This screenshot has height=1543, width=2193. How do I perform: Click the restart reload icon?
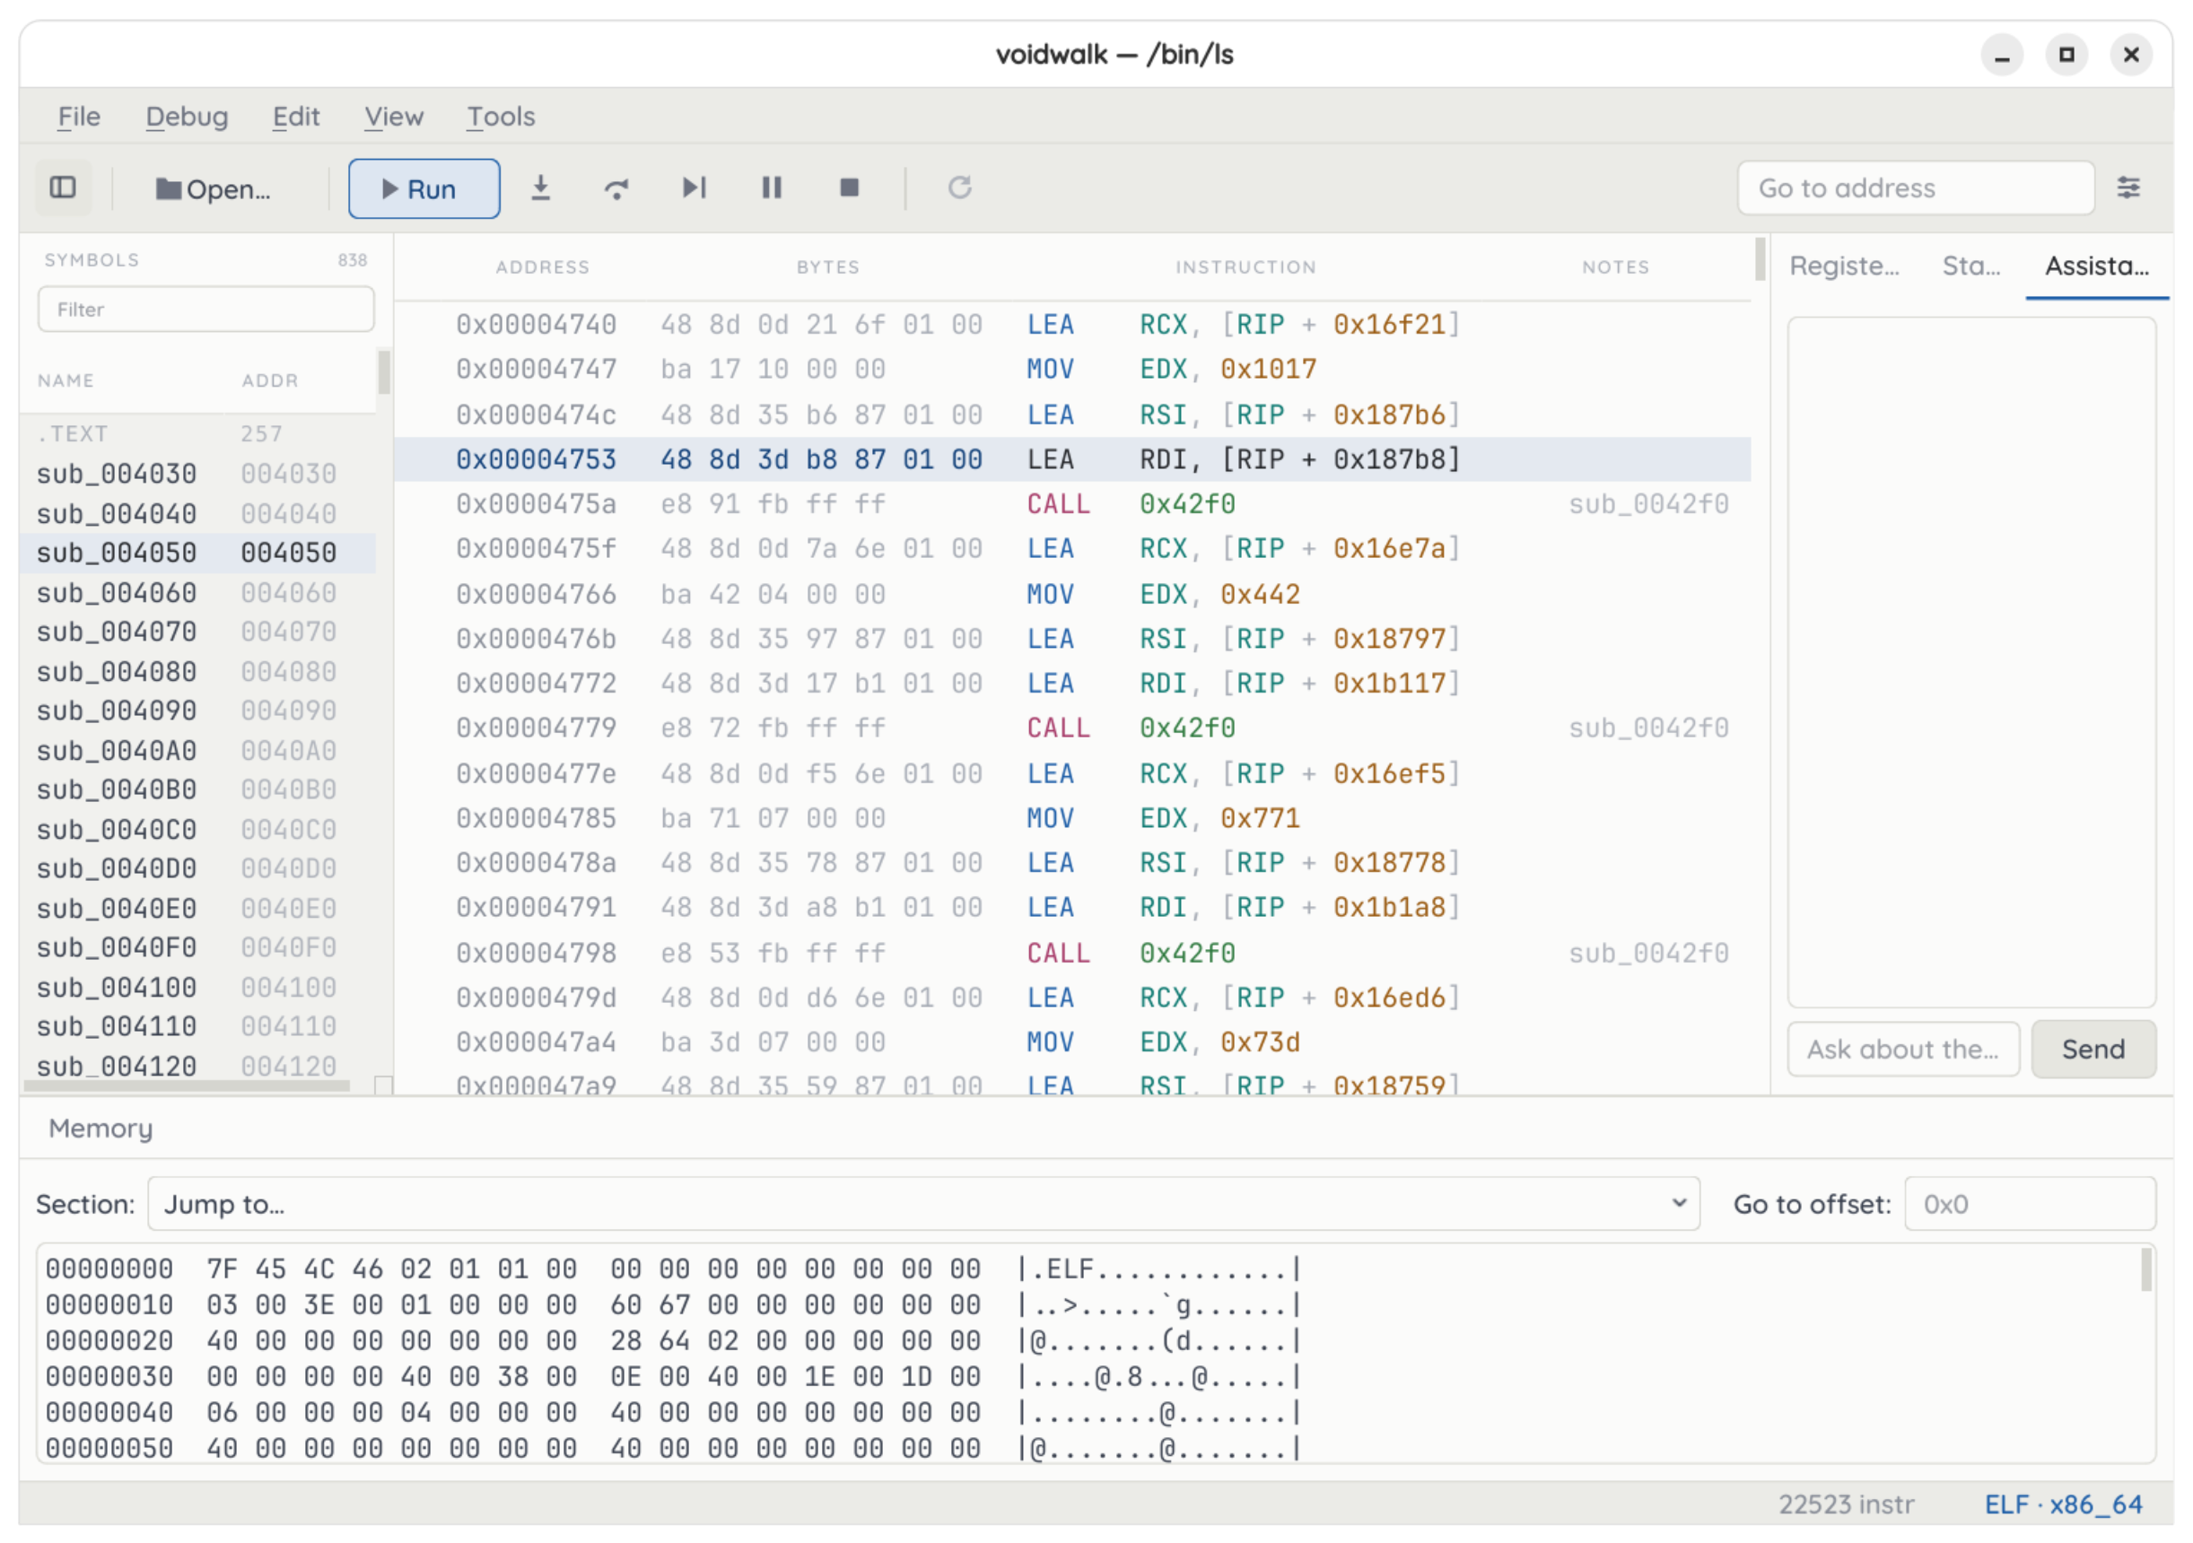[960, 188]
